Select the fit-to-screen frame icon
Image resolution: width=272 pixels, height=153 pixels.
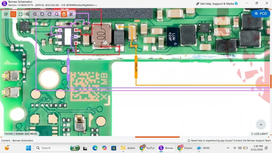point(20,14)
